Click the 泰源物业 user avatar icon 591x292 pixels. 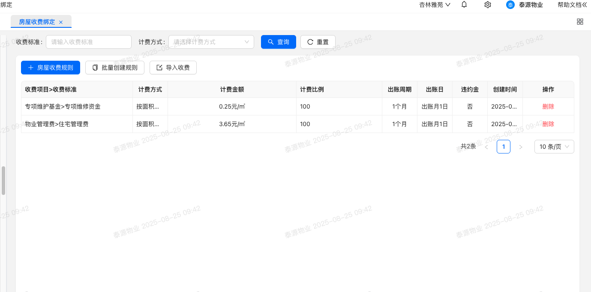click(510, 5)
